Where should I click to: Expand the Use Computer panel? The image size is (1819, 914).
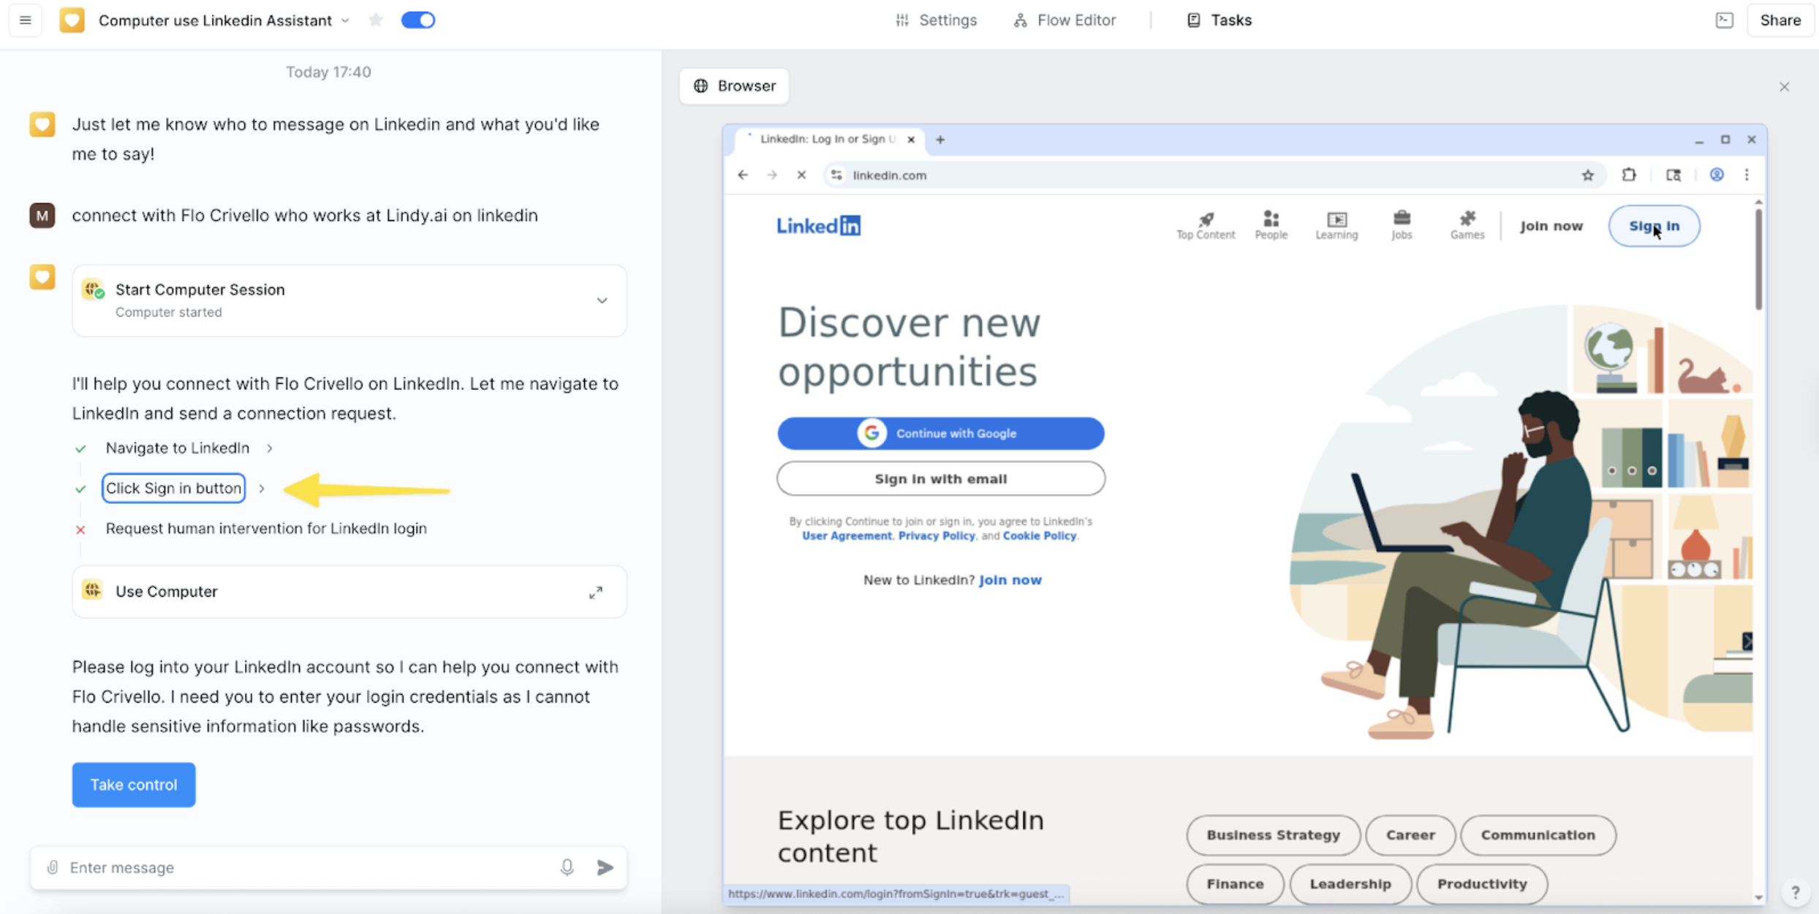click(596, 592)
